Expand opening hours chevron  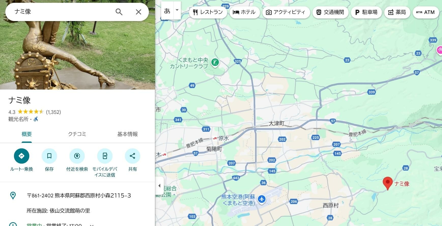pyautogui.click(x=92, y=225)
